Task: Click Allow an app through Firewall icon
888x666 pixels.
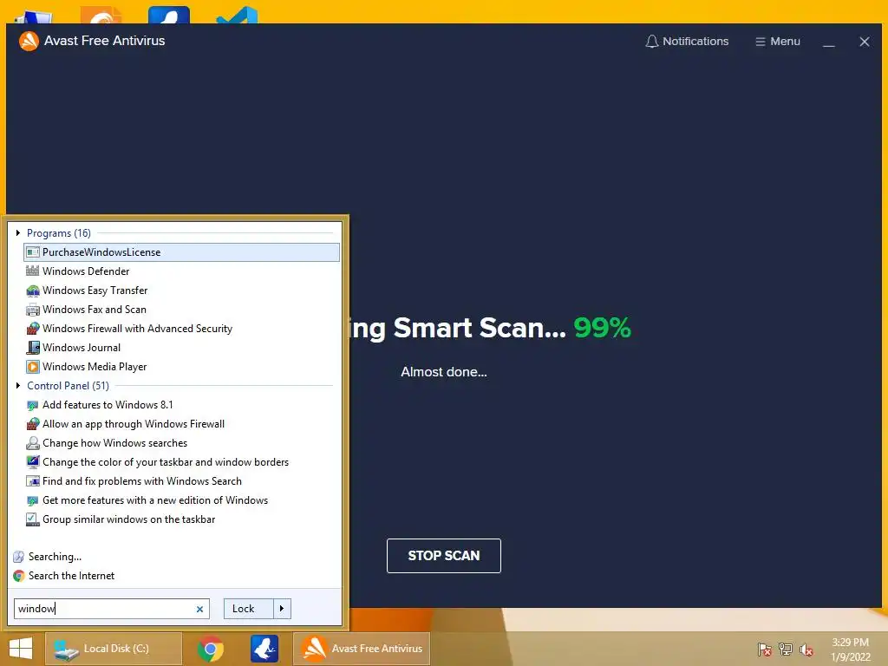Action: point(33,424)
